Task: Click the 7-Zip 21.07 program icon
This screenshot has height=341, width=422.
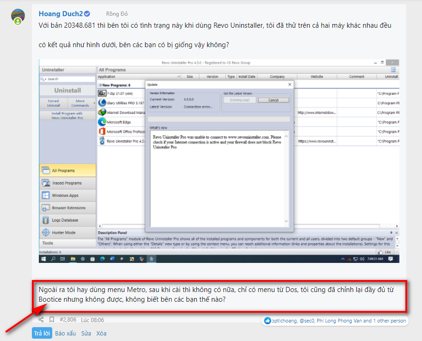Action: click(x=102, y=93)
